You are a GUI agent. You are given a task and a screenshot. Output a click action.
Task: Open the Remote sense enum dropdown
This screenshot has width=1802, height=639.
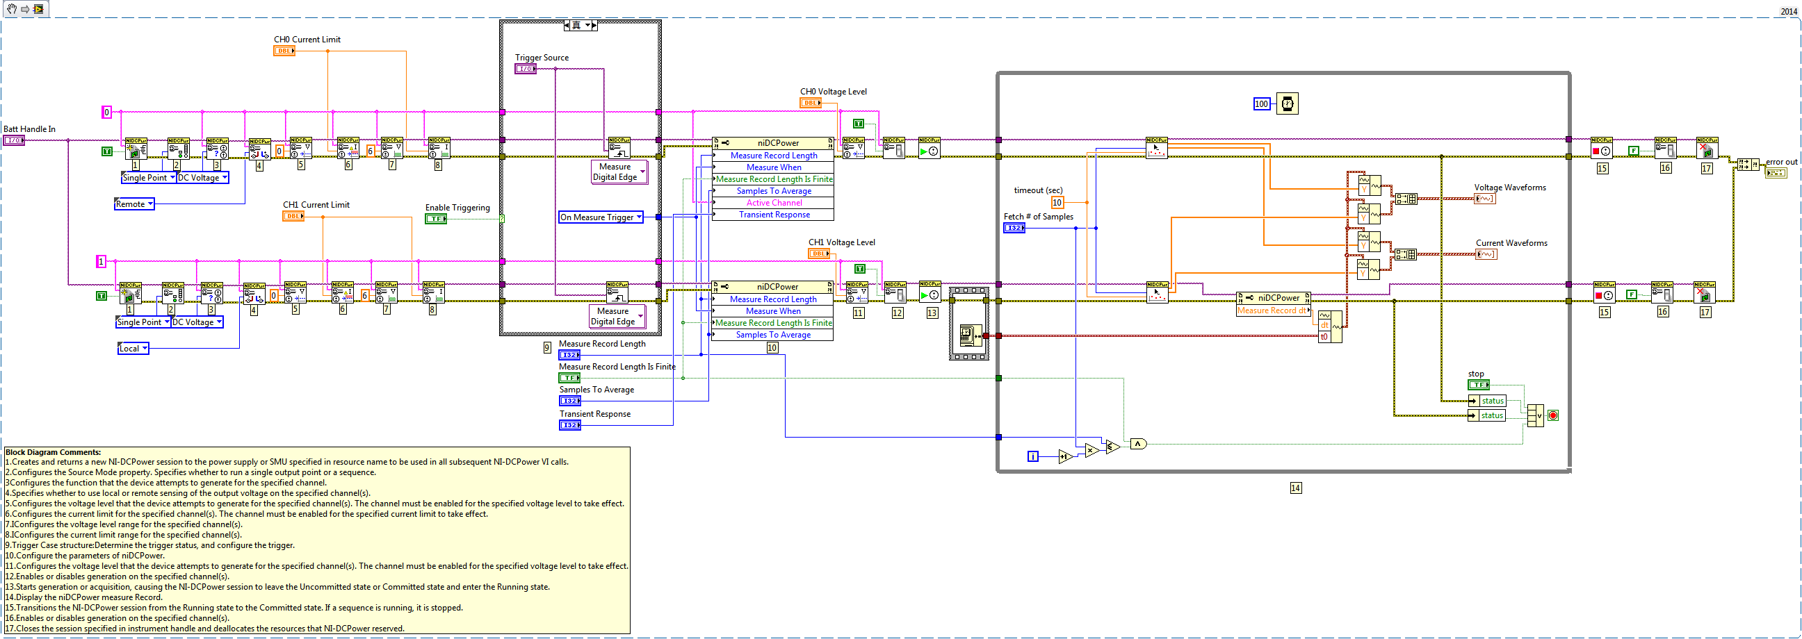(134, 204)
